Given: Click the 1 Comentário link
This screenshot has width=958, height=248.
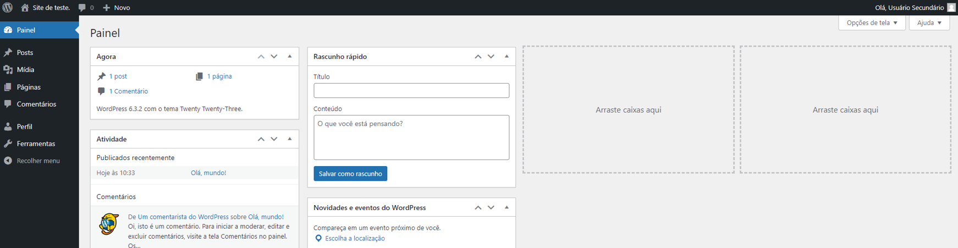Looking at the screenshot, I should tap(128, 91).
